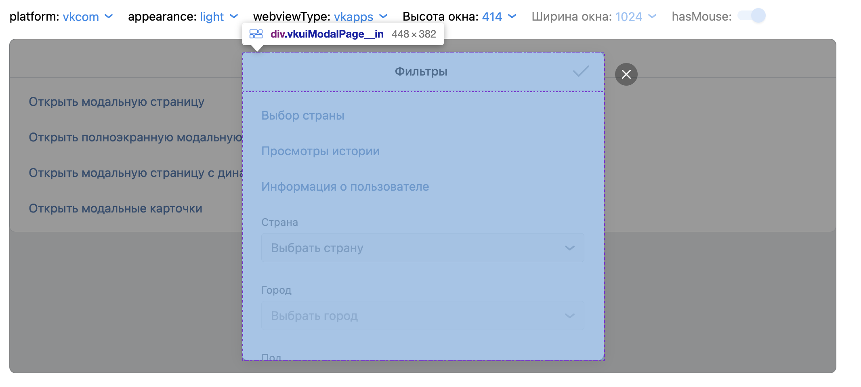Open the appearance light dropdown
Image resolution: width=861 pixels, height=387 pixels.
[219, 17]
